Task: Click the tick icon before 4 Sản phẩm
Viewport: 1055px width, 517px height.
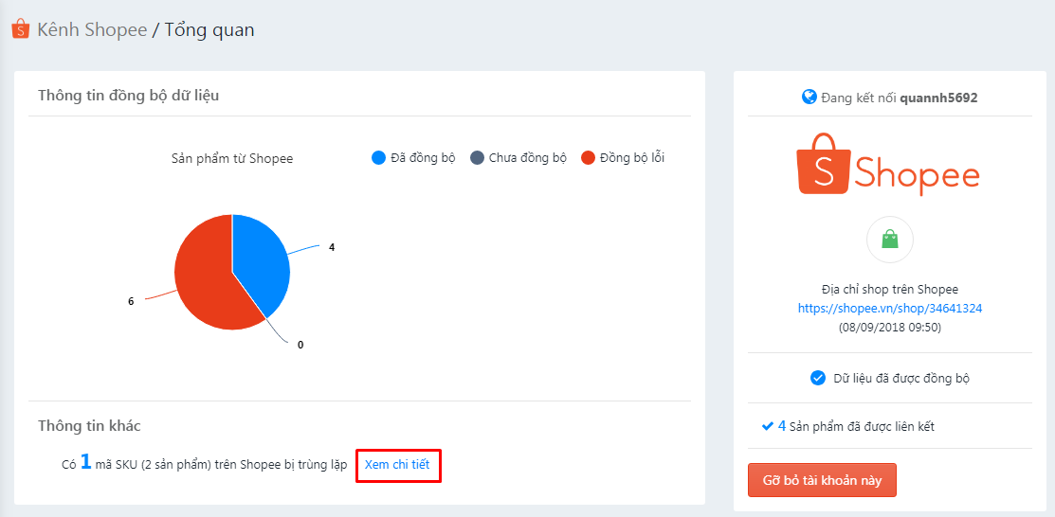Action: [767, 426]
